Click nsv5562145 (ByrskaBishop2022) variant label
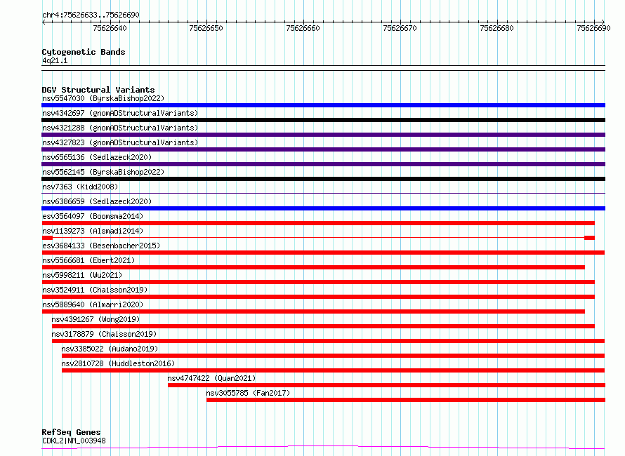 103,172
